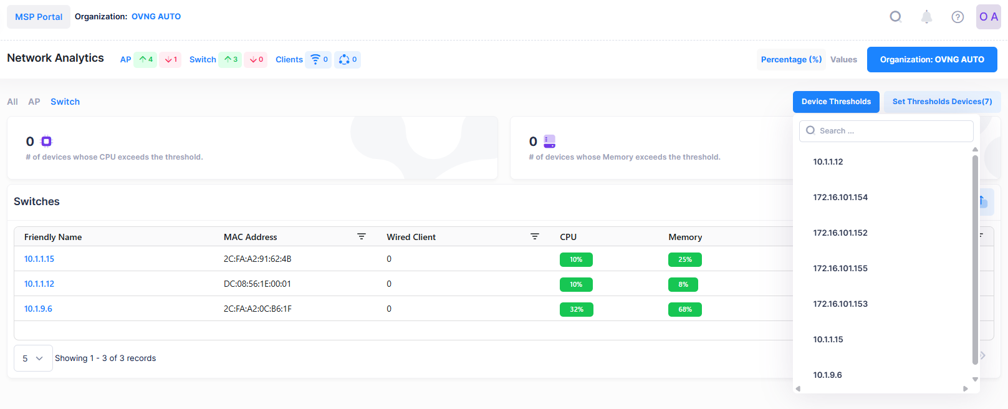
Task: Select the AP filter tab
Action: 34,102
